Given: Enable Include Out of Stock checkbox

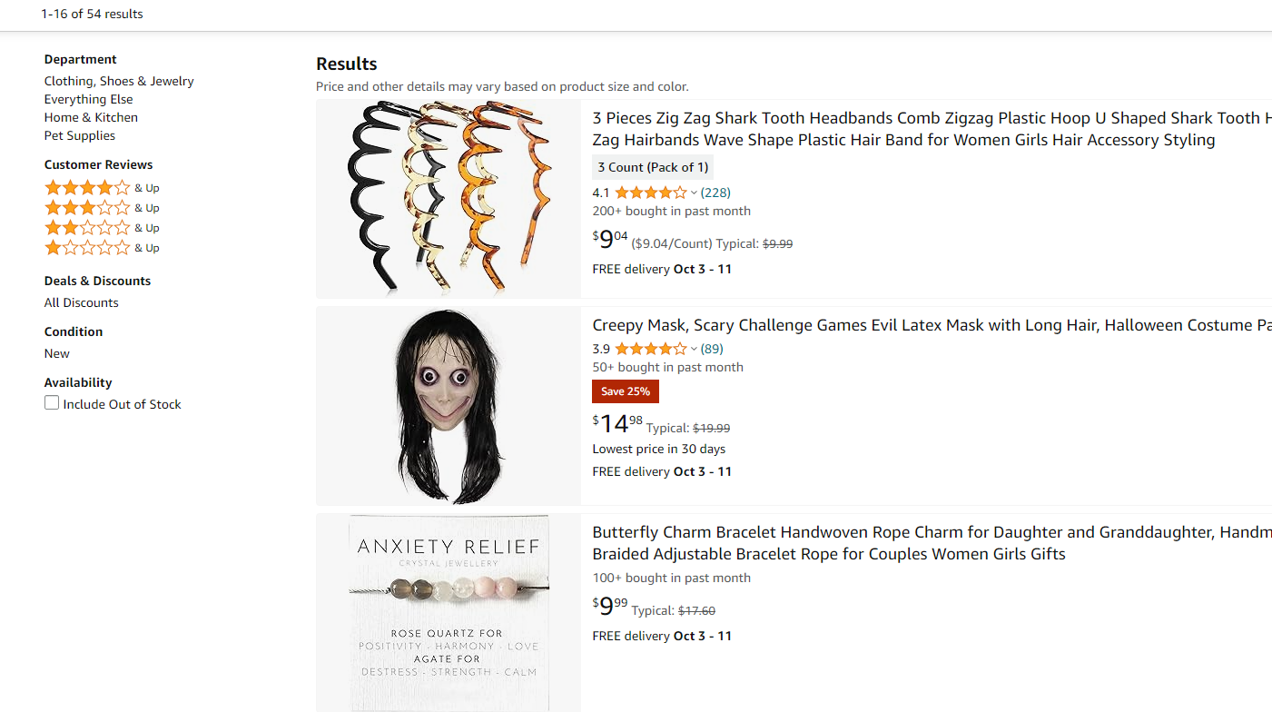Looking at the screenshot, I should coord(52,403).
